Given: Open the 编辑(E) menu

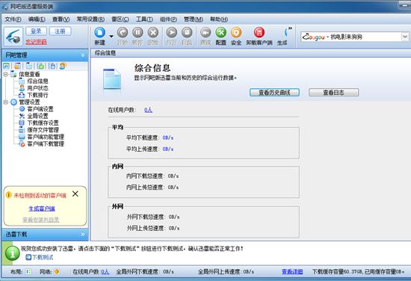Looking at the screenshot, I should [x=37, y=19].
